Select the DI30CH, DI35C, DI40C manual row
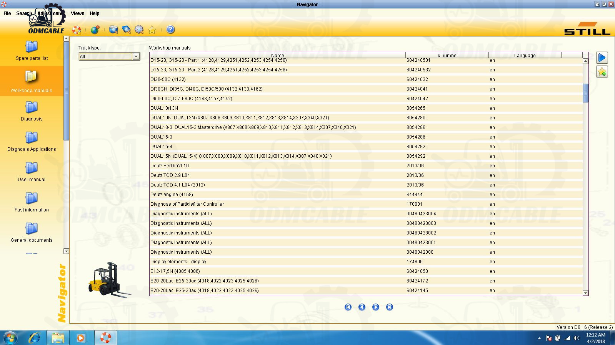The width and height of the screenshot is (615, 345). 366,89
